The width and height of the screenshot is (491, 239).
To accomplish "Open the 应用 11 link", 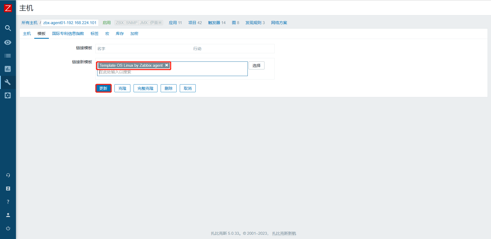I will pyautogui.click(x=175, y=23).
